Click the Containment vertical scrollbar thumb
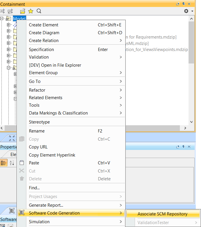The image size is (201, 227). point(191,42)
